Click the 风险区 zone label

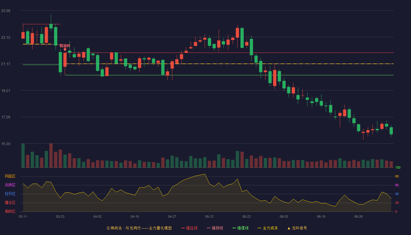[10, 176]
